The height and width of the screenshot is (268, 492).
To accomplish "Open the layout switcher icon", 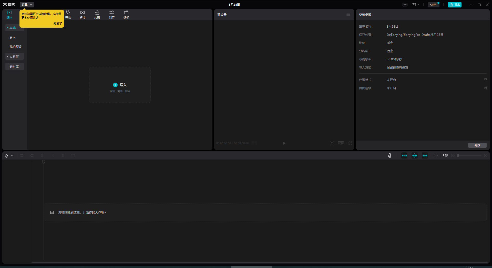I will pyautogui.click(x=414, y=5).
